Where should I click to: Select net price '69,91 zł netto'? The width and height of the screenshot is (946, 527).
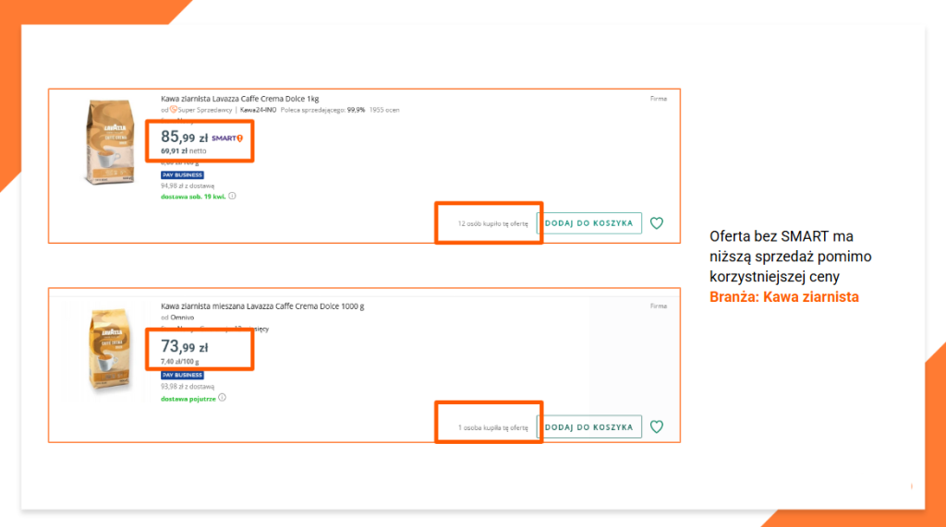pyautogui.click(x=184, y=151)
